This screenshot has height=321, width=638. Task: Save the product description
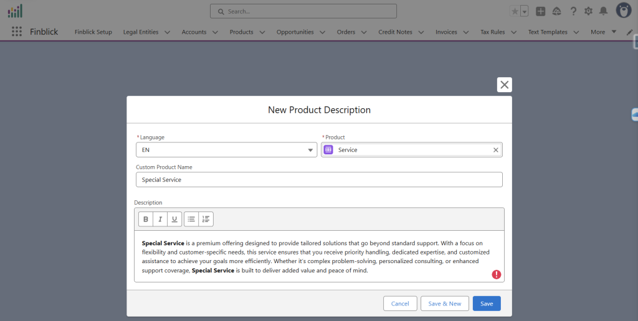coord(487,304)
